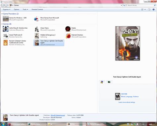This screenshot has height=126, width=157.
Task: Click the Games (8) group header
Action: [7, 24]
